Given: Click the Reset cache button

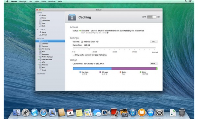Looking at the screenshot, I should (x=154, y=64).
